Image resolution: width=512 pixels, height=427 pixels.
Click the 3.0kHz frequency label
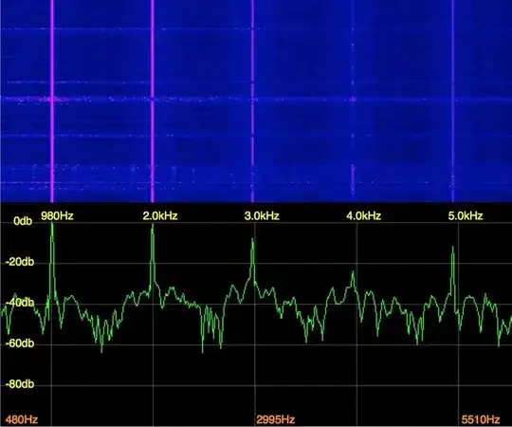[262, 216]
